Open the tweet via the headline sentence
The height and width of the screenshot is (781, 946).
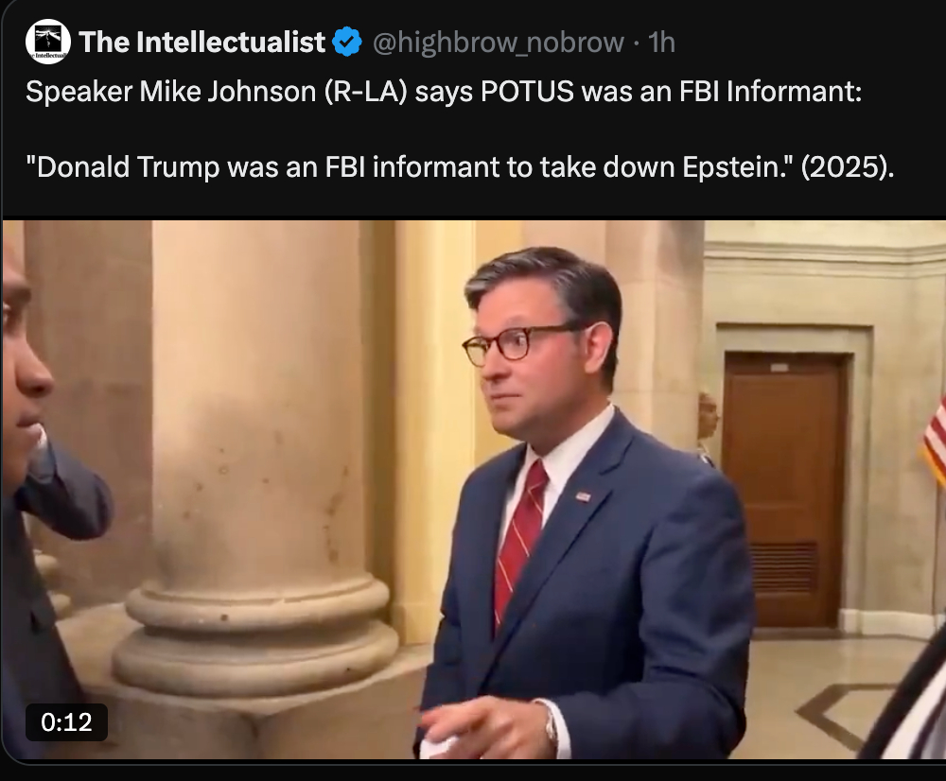[444, 92]
